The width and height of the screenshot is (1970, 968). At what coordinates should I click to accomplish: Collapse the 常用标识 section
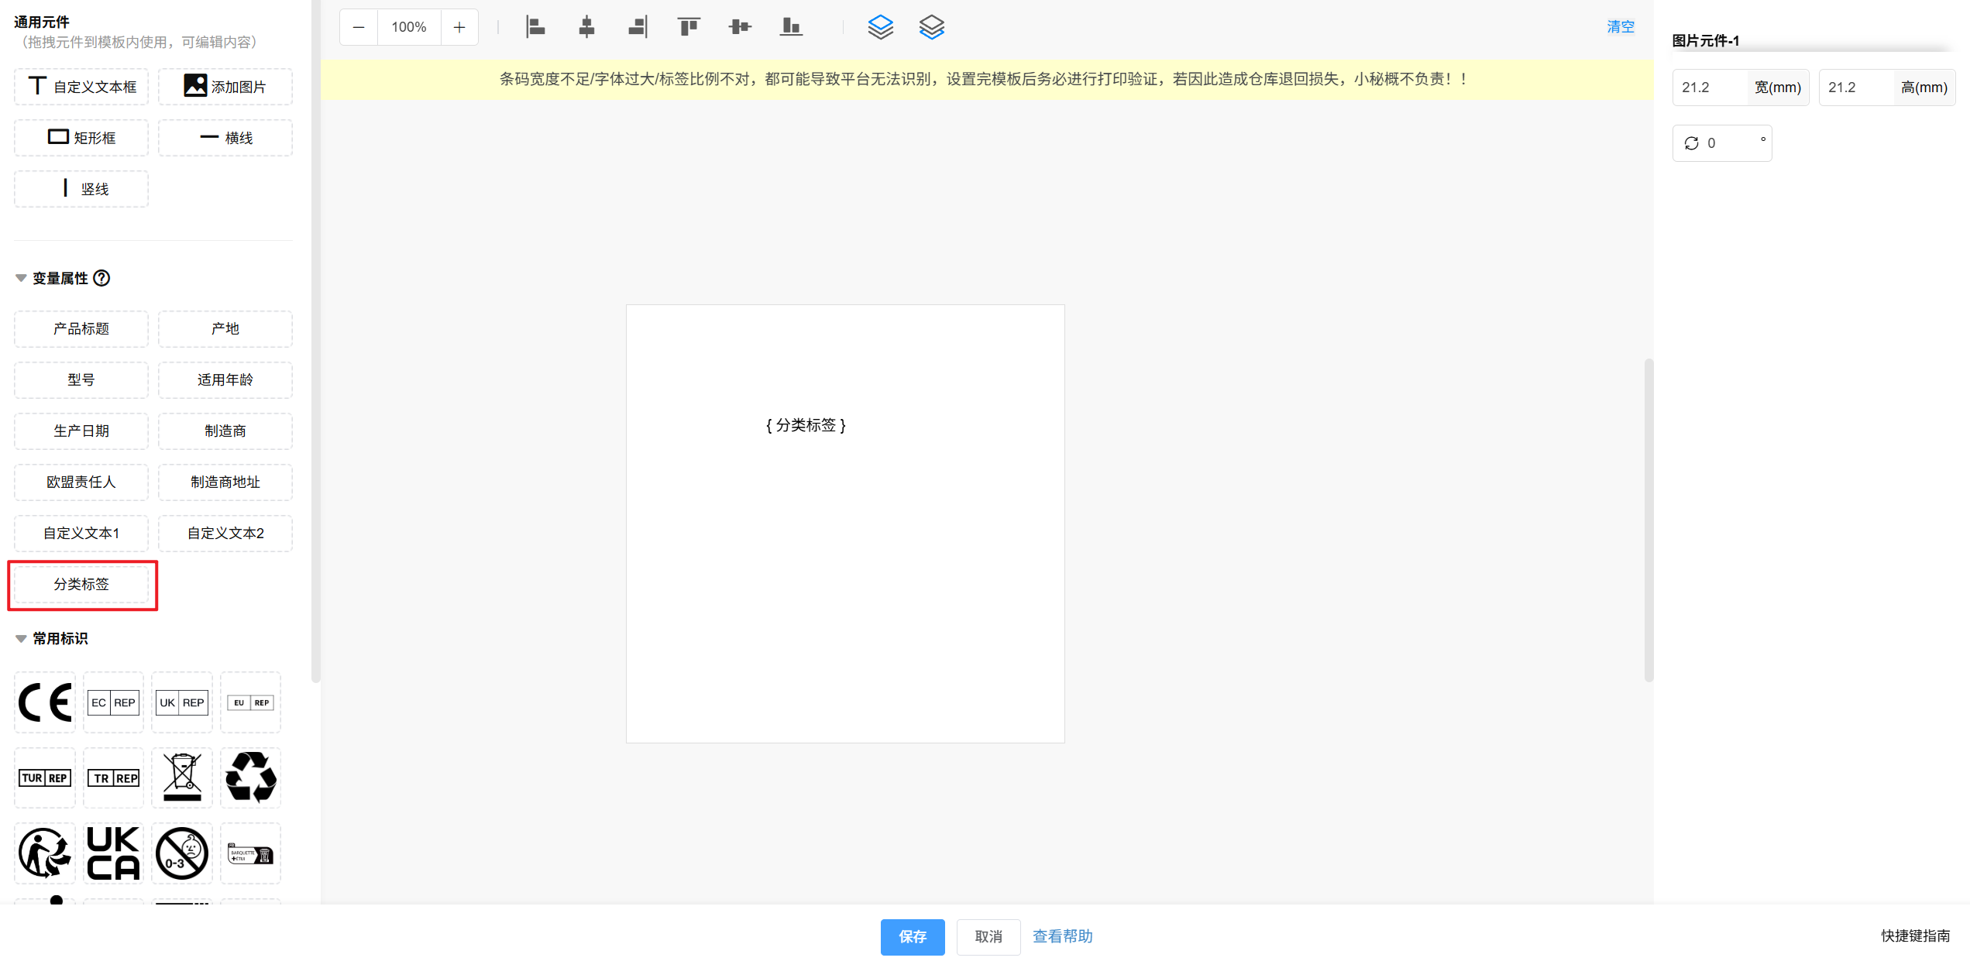[21, 638]
